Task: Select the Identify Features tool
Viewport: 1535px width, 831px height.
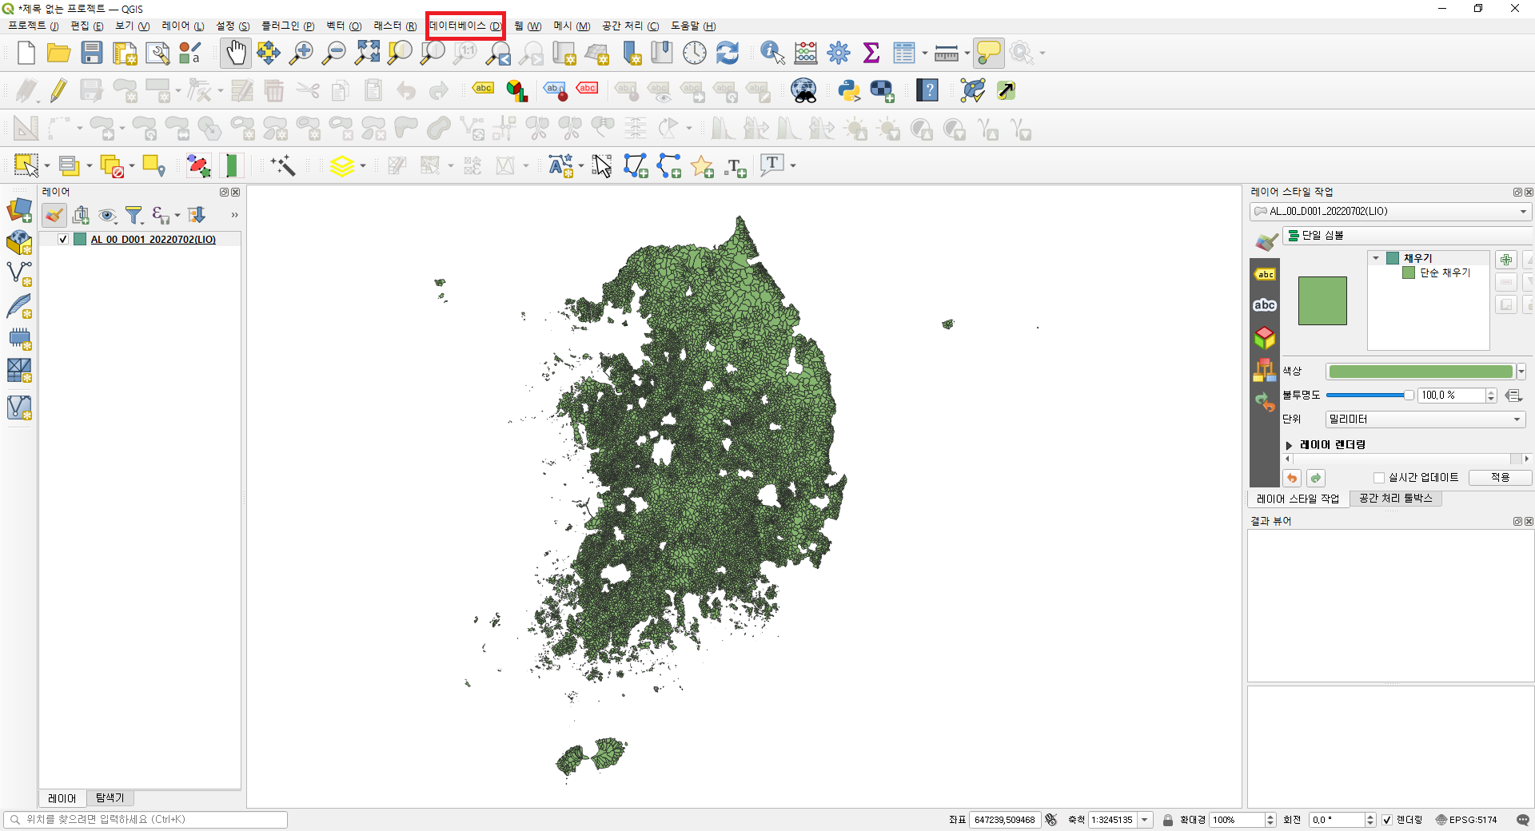Action: click(772, 53)
